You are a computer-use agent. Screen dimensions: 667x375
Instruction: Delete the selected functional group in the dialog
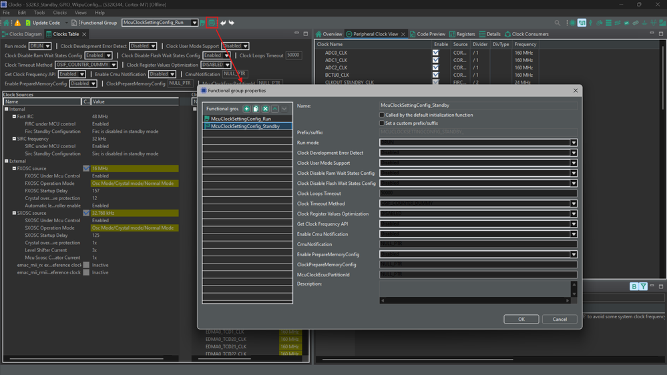(x=265, y=109)
